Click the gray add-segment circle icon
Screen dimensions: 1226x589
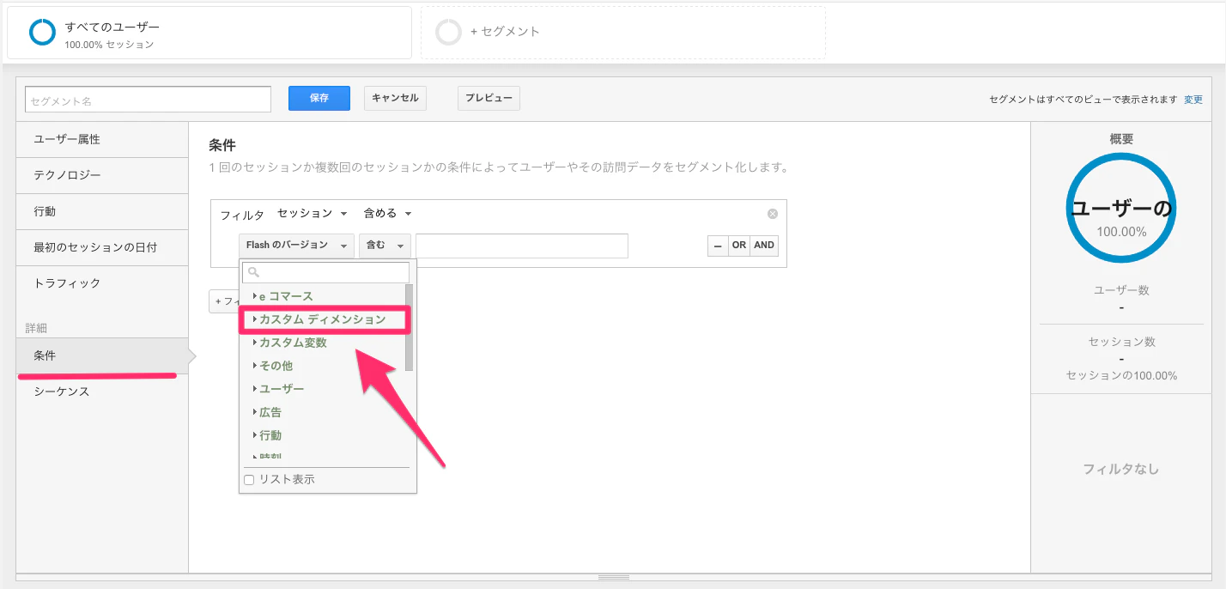[448, 32]
